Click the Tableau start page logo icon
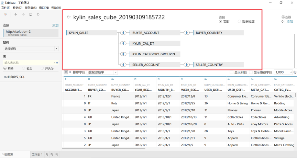297x158 pixels. click(5, 14)
